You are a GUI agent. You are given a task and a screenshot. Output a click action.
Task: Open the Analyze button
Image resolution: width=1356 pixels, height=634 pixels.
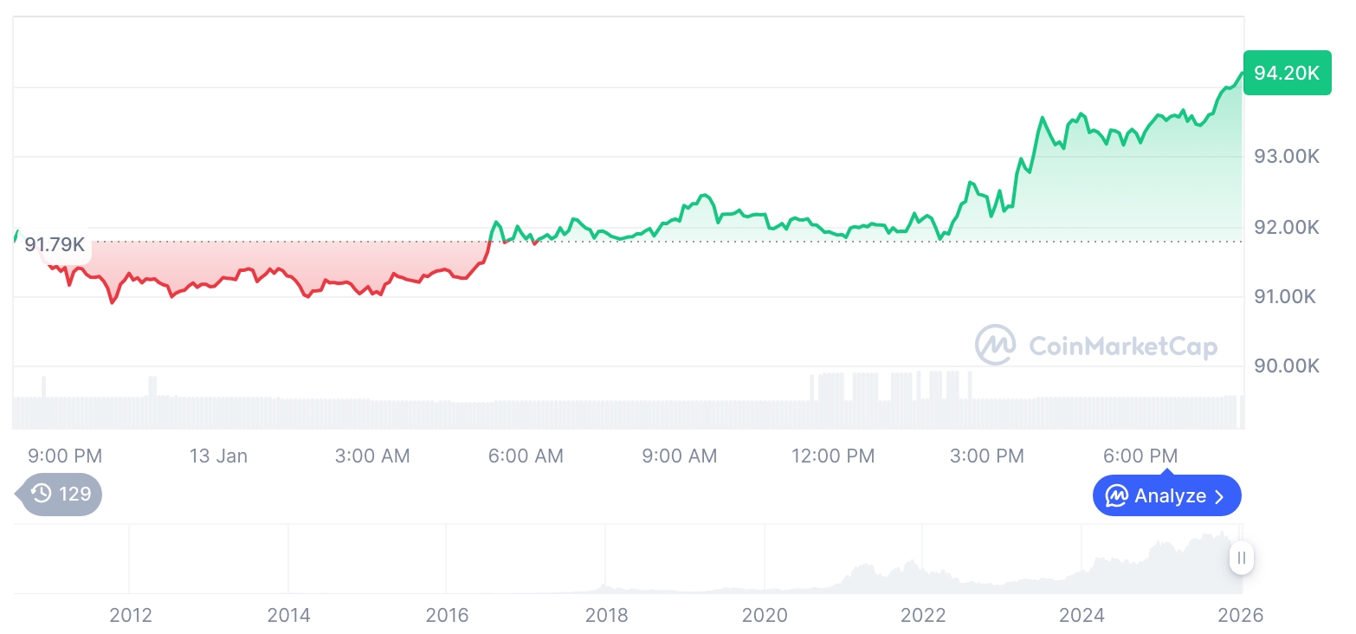coord(1166,496)
